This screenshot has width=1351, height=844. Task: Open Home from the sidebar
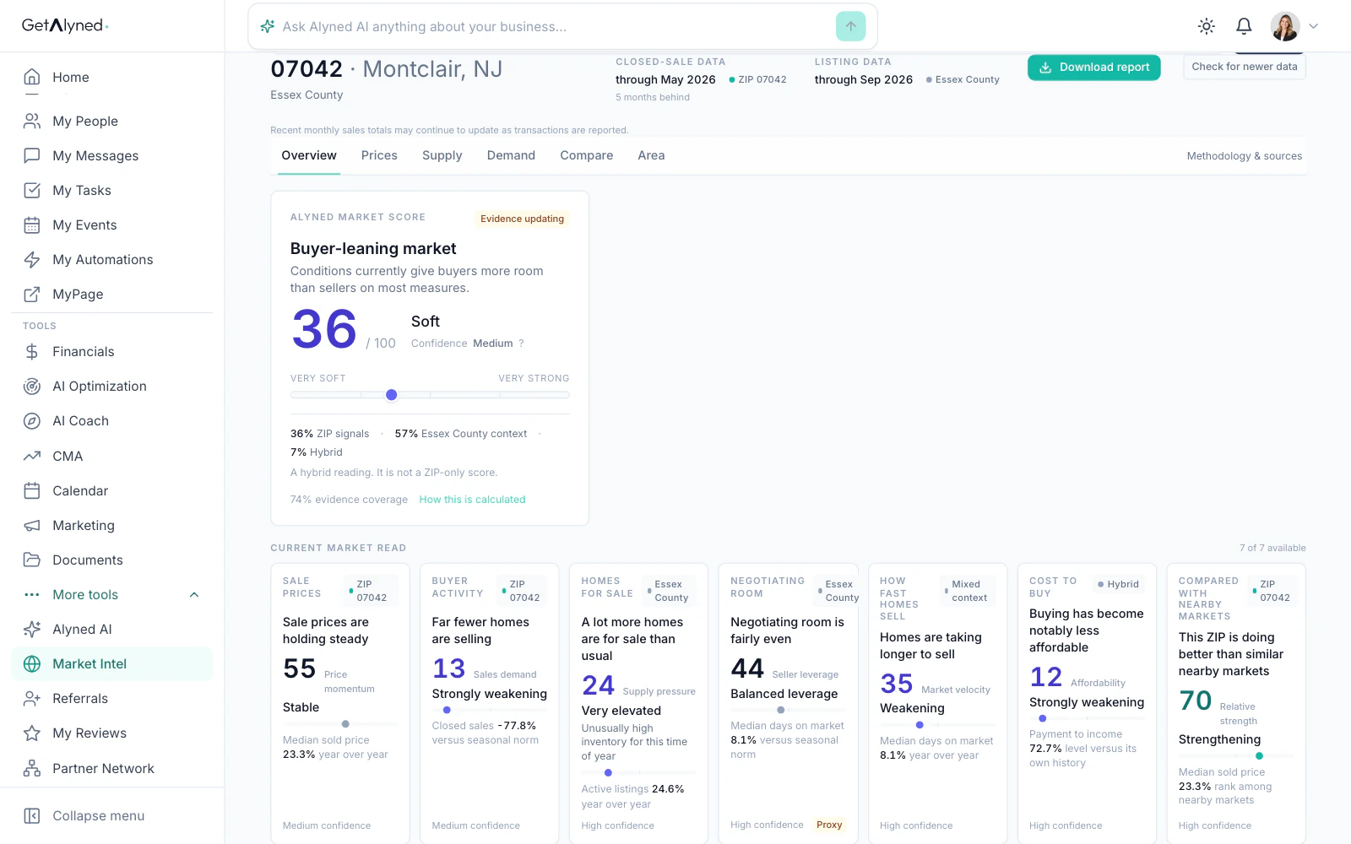pos(111,77)
